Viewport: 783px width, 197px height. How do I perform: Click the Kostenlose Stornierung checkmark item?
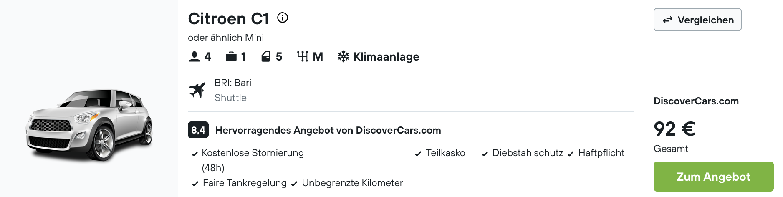click(248, 160)
